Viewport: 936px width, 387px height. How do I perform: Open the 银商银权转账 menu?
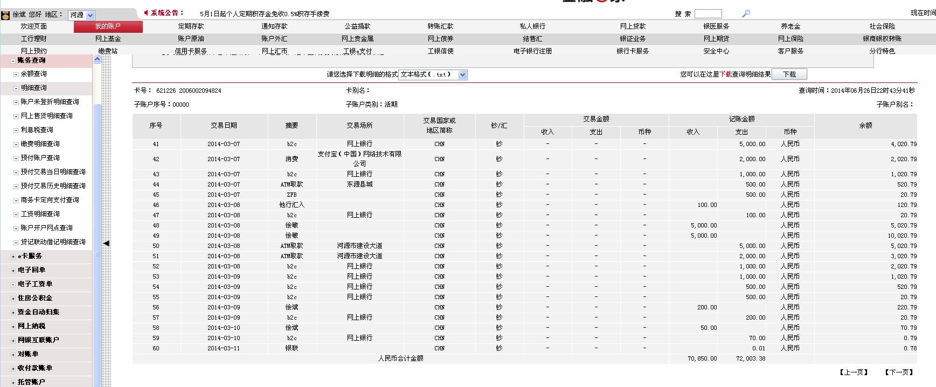883,39
